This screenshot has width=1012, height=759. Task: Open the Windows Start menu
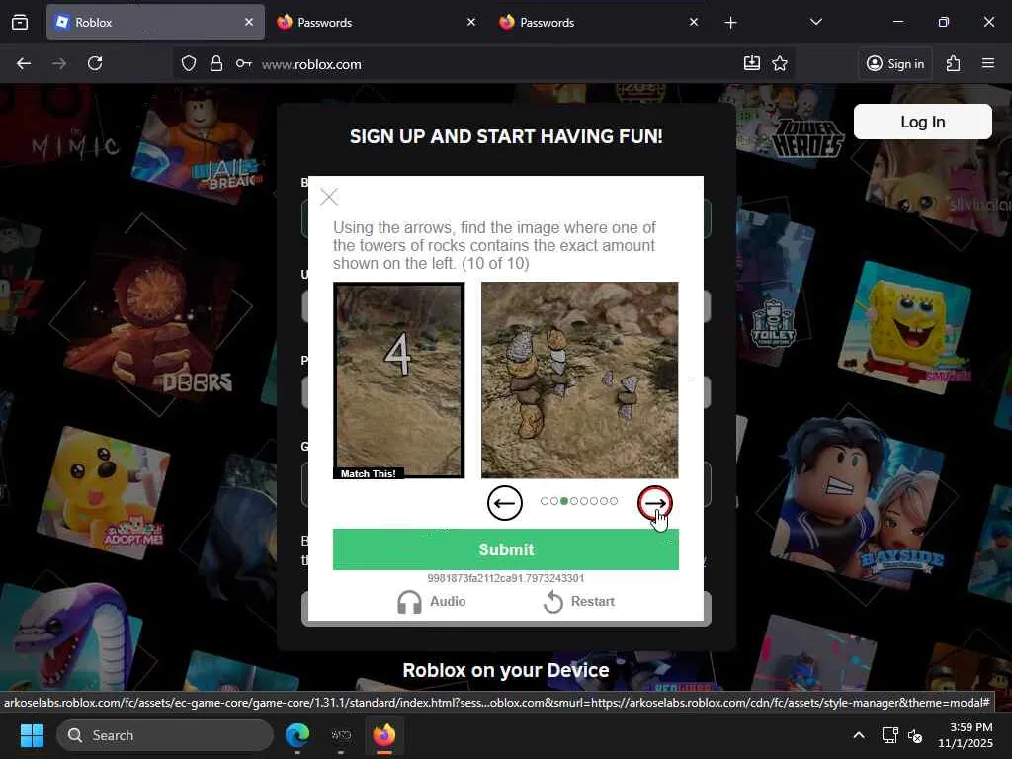[33, 735]
